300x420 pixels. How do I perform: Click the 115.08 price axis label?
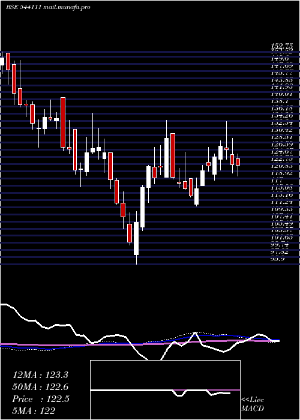pos(282,188)
